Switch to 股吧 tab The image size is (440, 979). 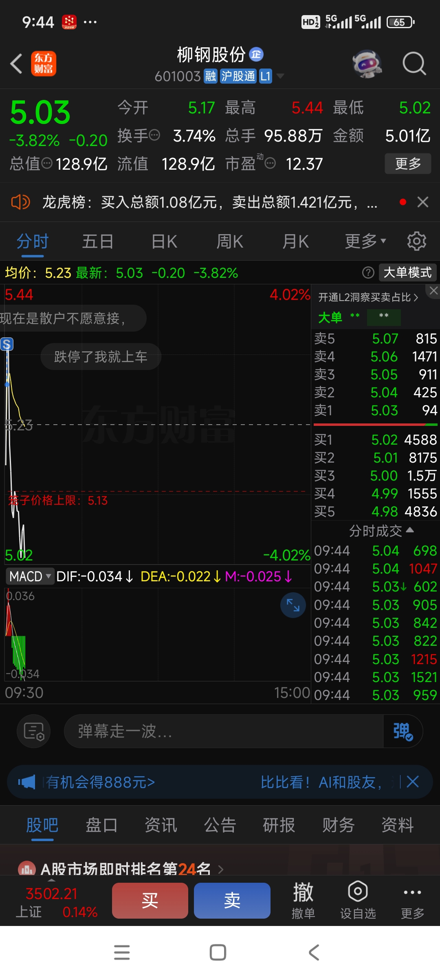coord(42,825)
